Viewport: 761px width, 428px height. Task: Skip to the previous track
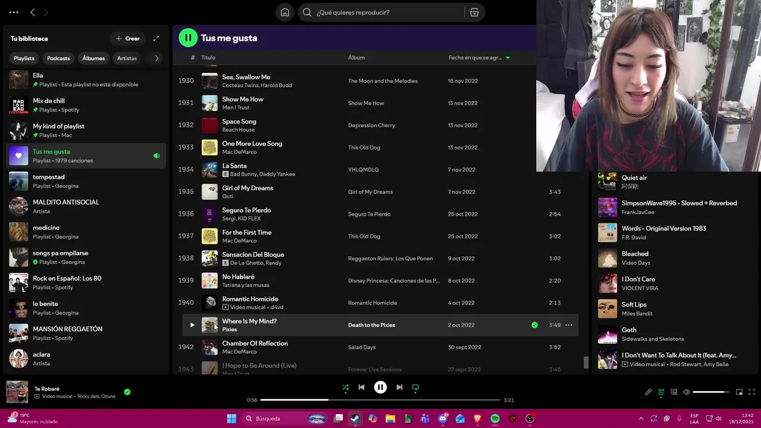(x=361, y=387)
